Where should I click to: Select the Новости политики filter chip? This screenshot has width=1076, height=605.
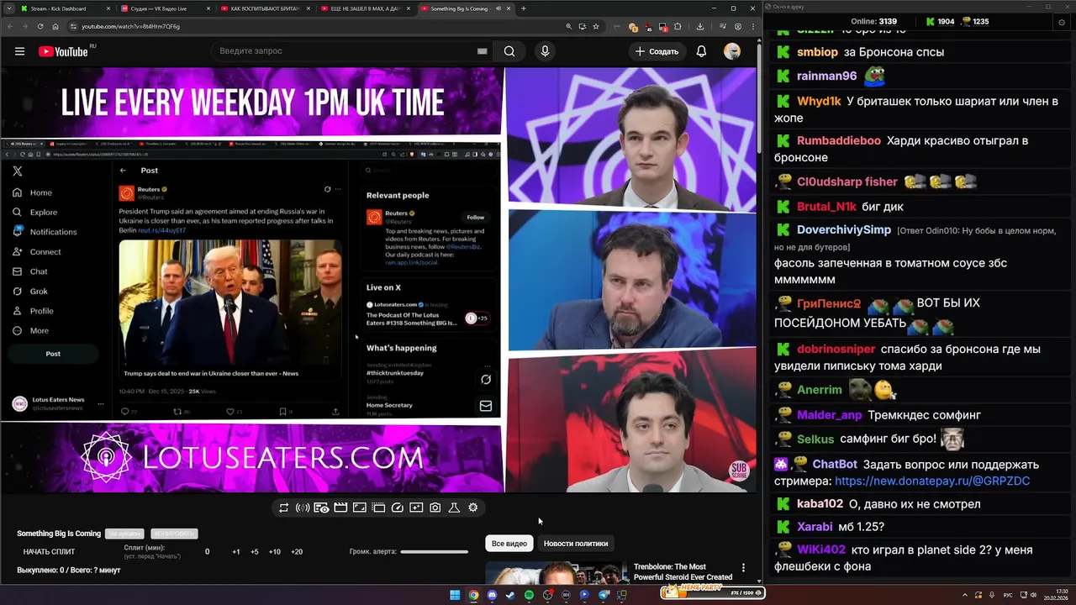[x=576, y=544]
